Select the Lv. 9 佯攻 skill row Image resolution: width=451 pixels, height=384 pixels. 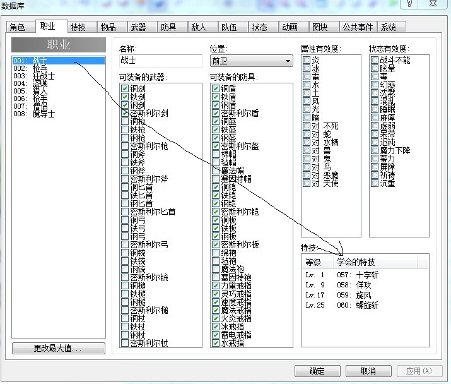(x=365, y=285)
